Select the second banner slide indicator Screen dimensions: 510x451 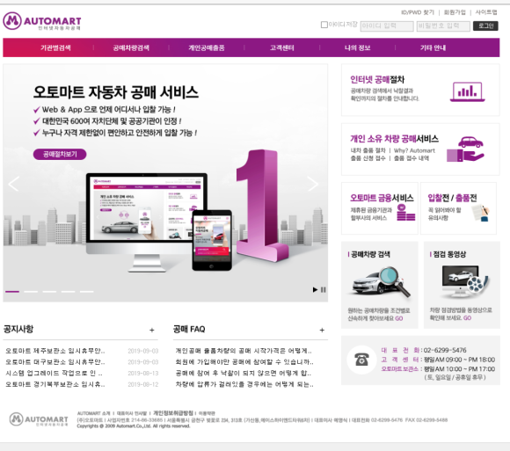31,292
